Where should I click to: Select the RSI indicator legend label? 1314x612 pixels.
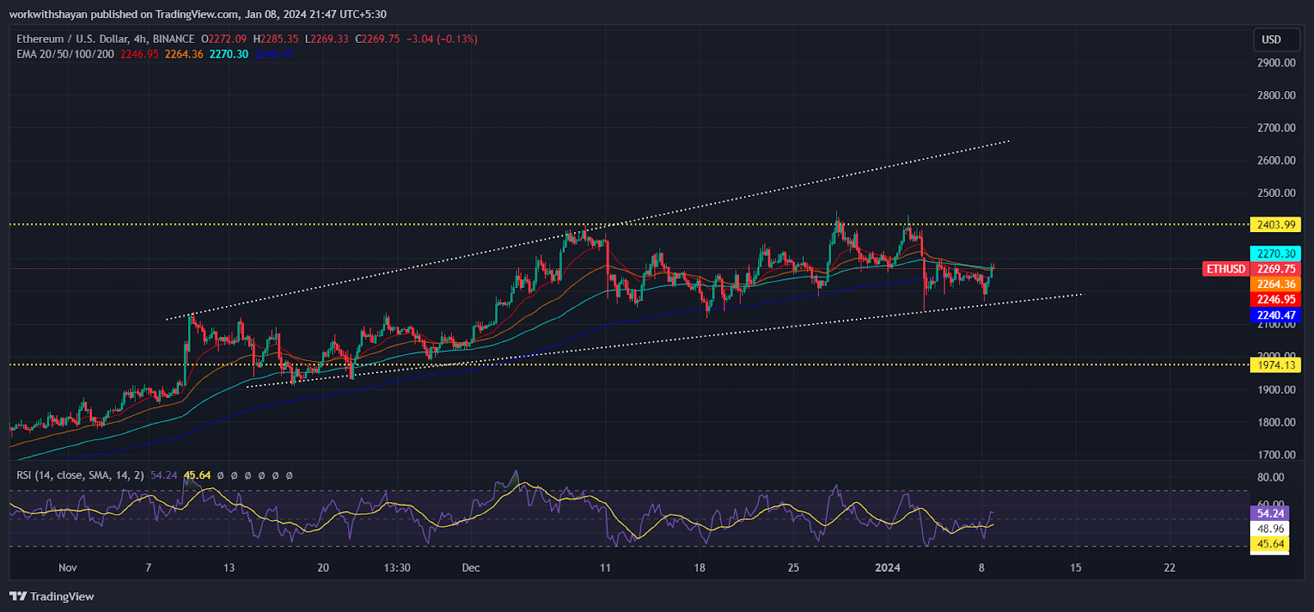pyautogui.click(x=80, y=475)
